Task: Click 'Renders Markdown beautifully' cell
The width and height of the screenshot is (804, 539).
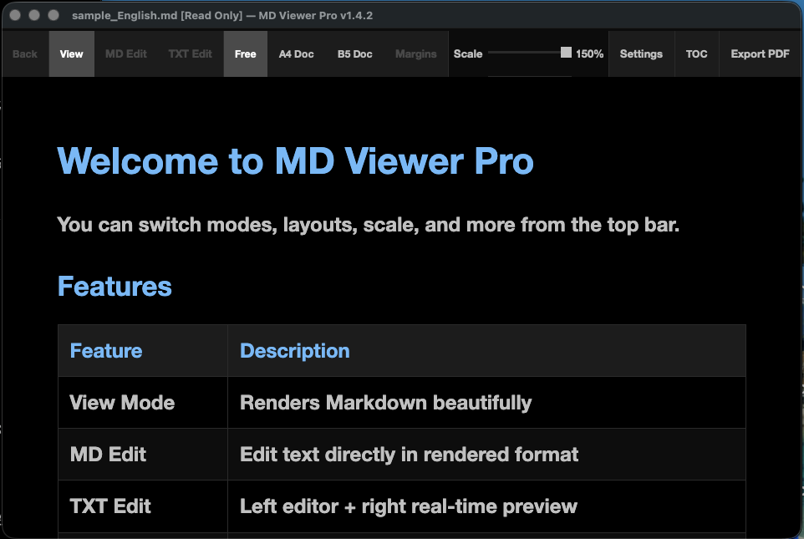Action: 486,403
